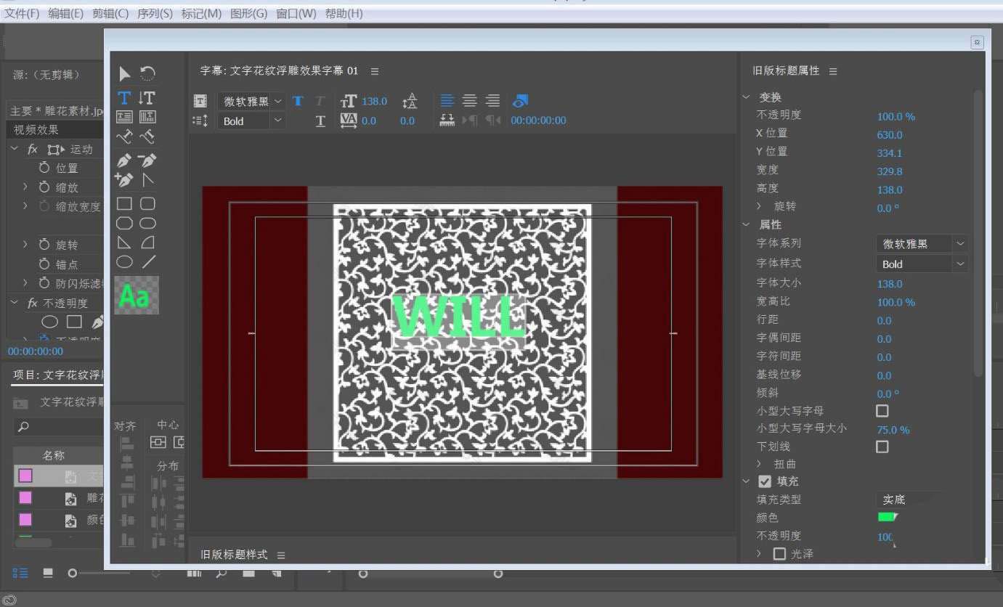Uncheck the 填充 fill checkbox
The width and height of the screenshot is (1003, 607).
[x=765, y=481]
